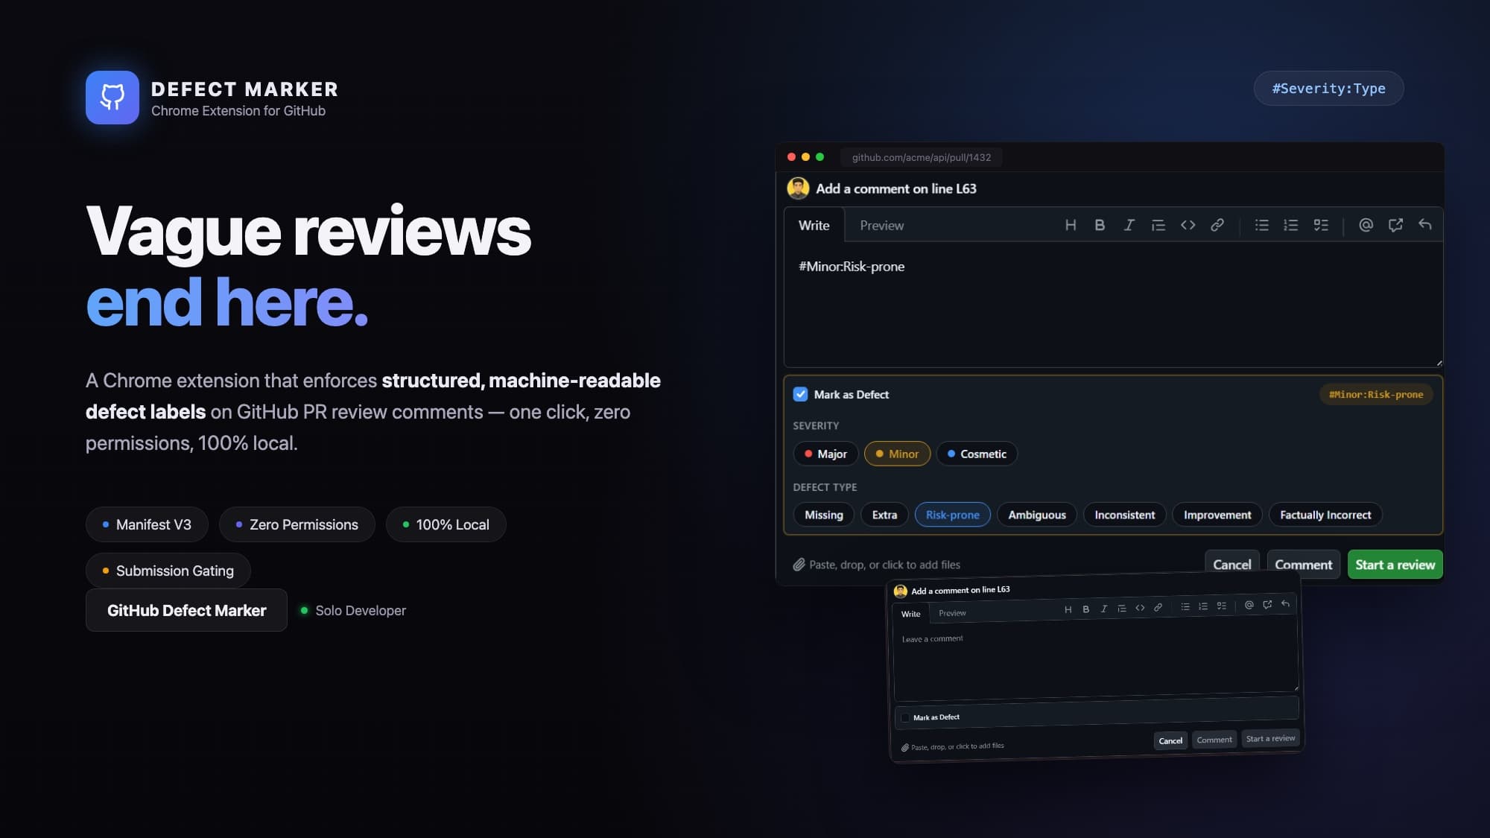Click the green Start a review button
The height and width of the screenshot is (838, 1490).
click(x=1395, y=565)
